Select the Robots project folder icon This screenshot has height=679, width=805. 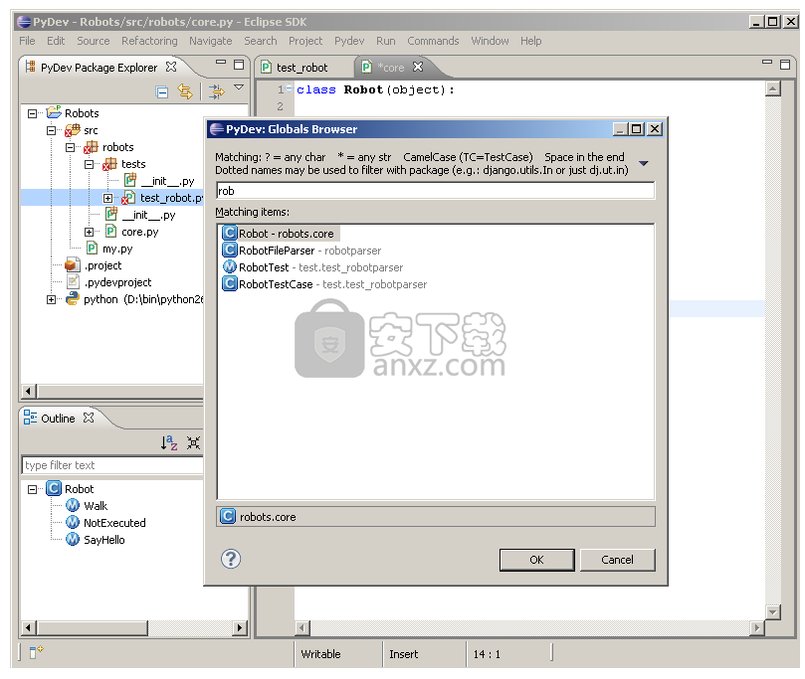[54, 112]
